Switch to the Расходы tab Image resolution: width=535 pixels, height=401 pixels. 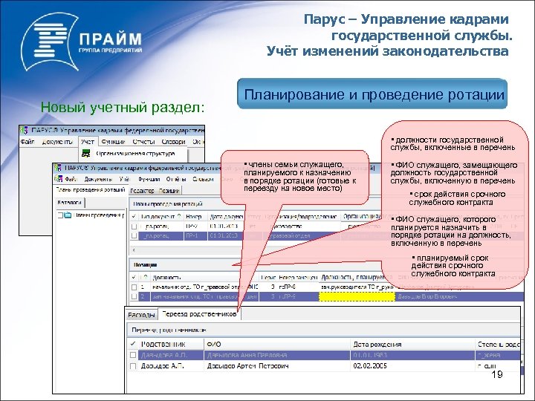point(142,315)
